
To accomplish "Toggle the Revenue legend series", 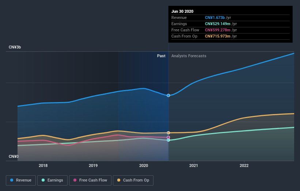I will click(21, 180).
